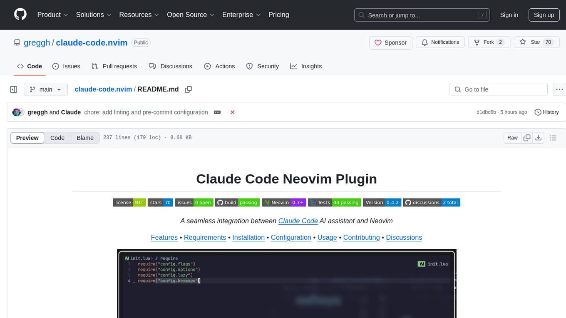Switch to Blame view

[x=85, y=138]
